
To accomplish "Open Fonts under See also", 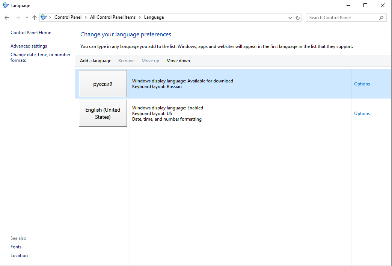I will pos(16,247).
